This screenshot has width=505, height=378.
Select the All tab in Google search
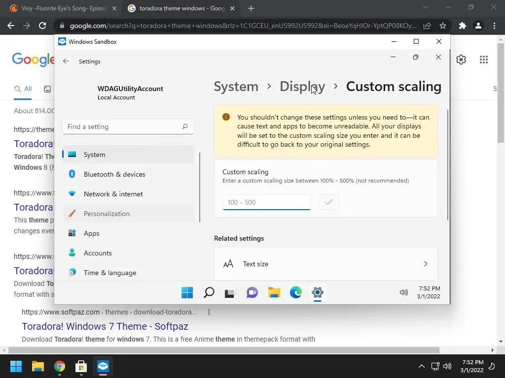point(23,89)
